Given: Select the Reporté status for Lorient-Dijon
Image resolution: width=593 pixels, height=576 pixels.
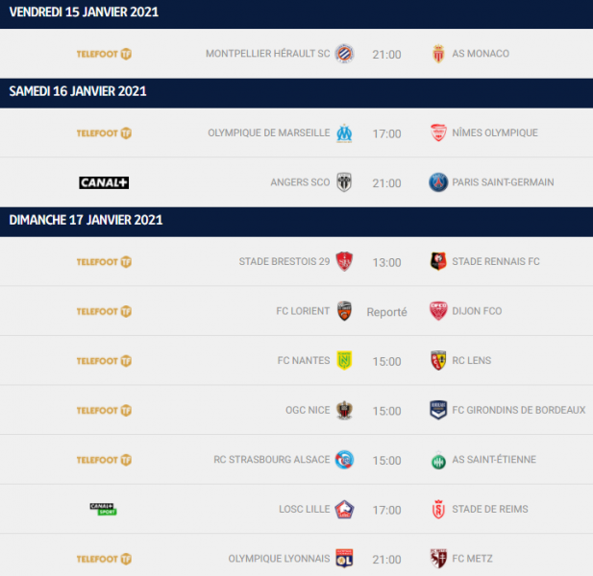Looking at the screenshot, I should [386, 312].
